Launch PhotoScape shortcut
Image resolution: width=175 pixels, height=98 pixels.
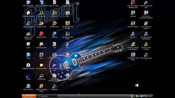(41, 75)
